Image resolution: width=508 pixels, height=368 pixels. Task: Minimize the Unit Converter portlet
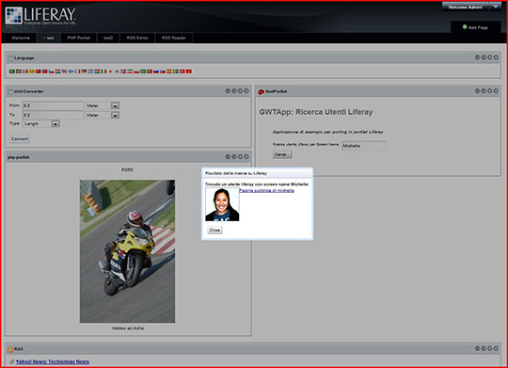coord(234,90)
